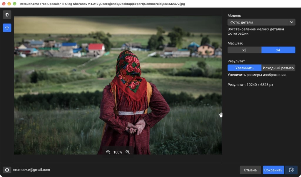Choose the Исходный размер result option
The width and height of the screenshot is (301, 177).
pos(278,68)
